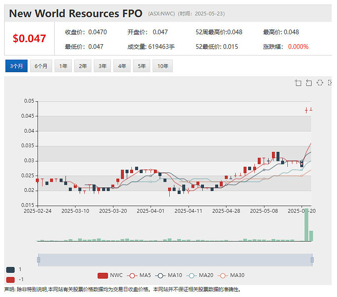337x297 pixels.
Task: Click the 2025-05-08 x-axis date label
Action: pos(264,211)
